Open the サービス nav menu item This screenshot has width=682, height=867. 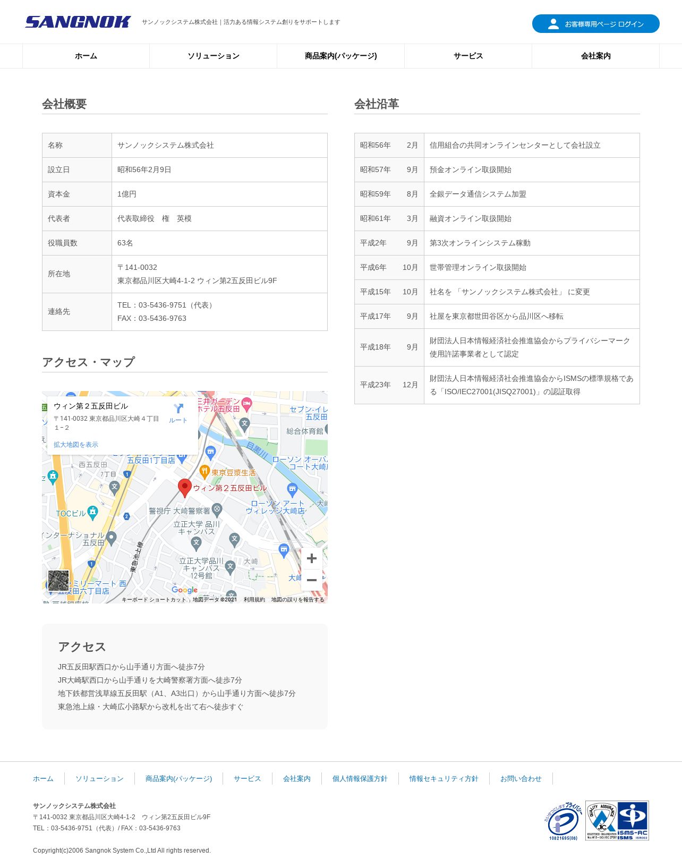tap(468, 56)
